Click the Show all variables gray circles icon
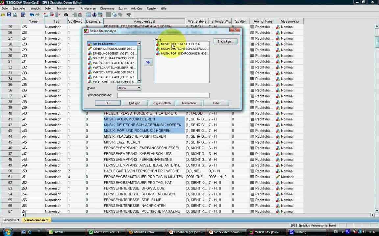 point(120,15)
